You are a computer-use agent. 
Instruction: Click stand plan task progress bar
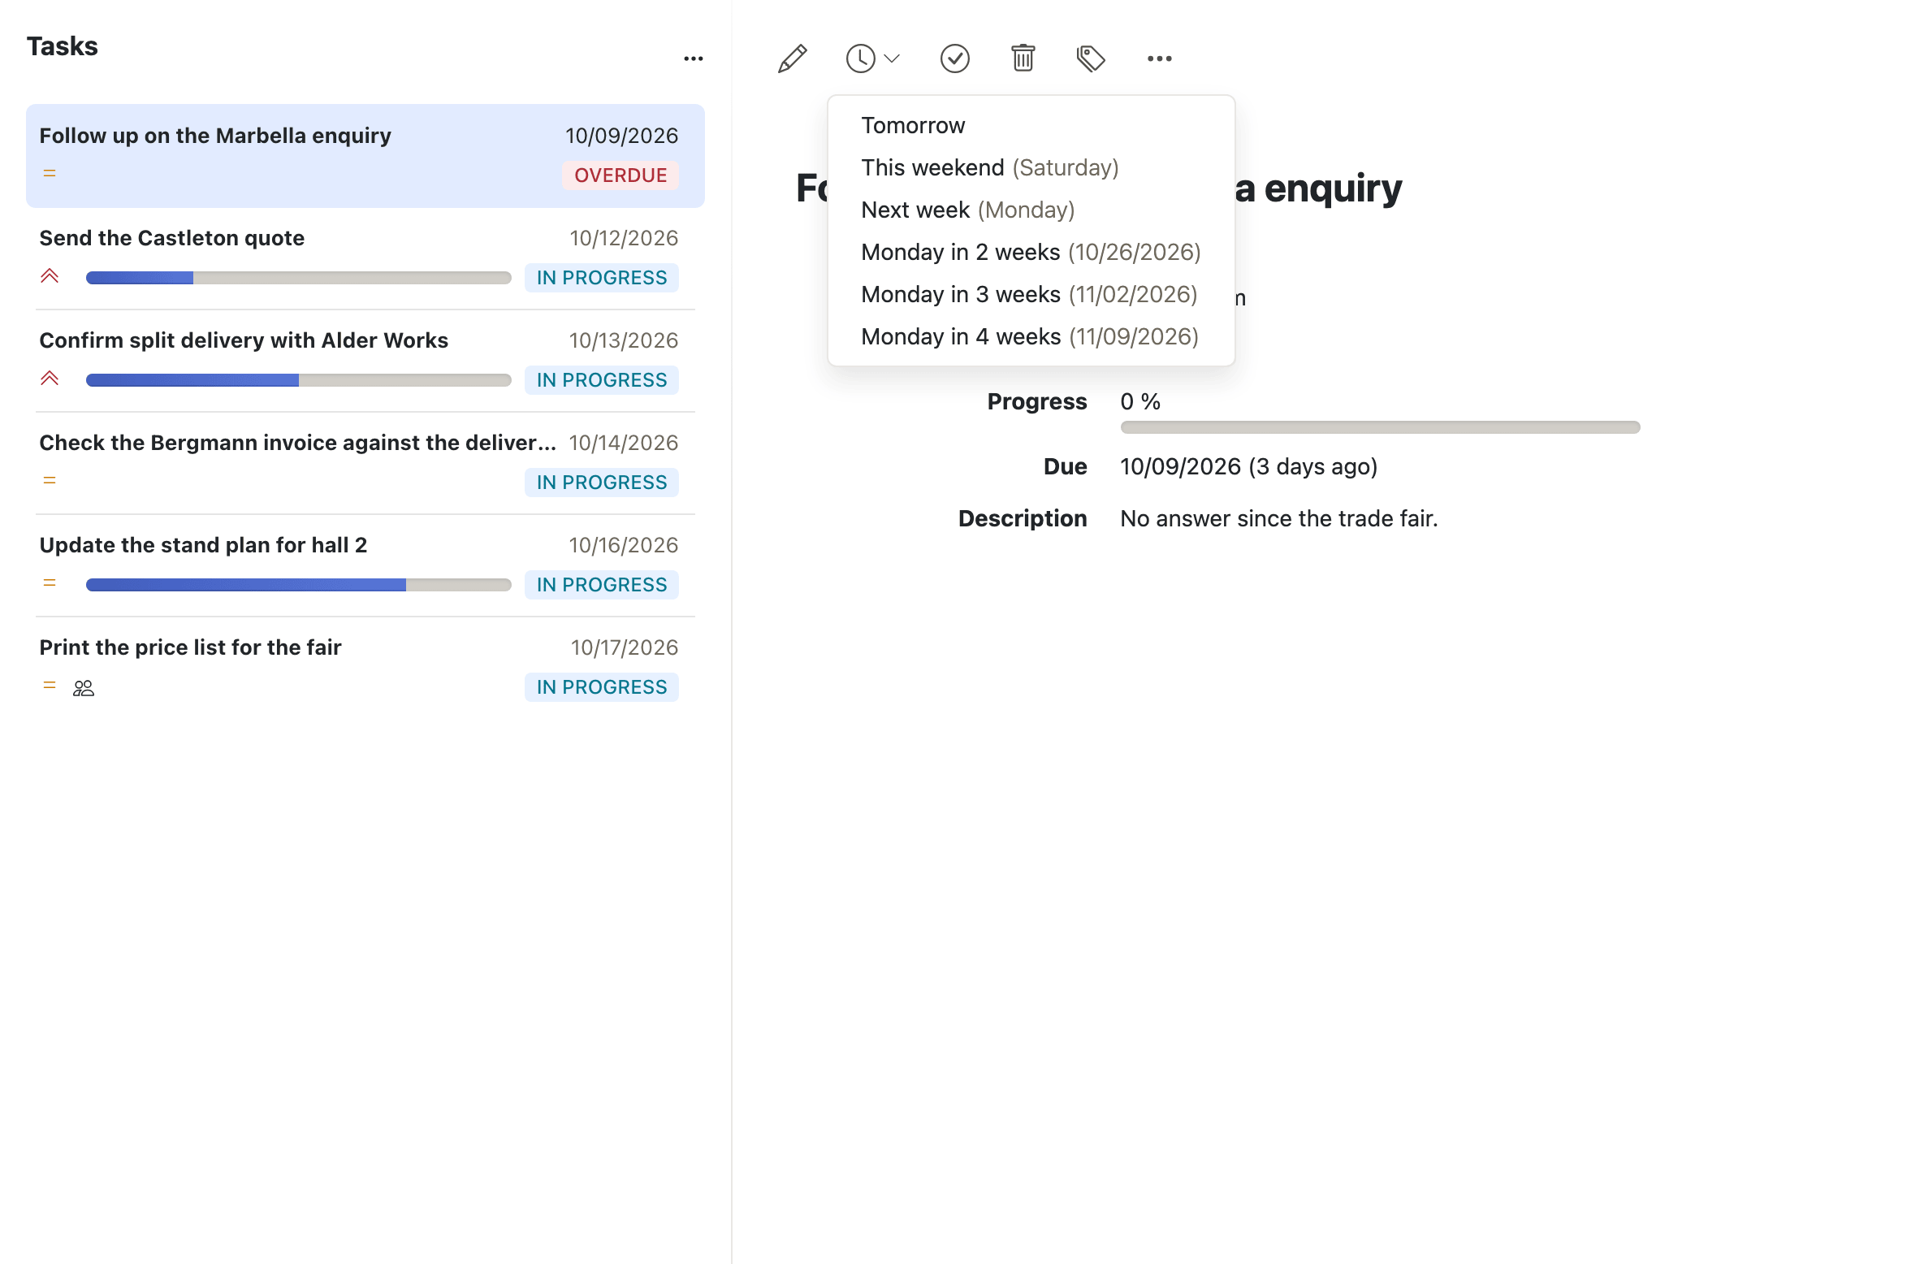coord(299,585)
